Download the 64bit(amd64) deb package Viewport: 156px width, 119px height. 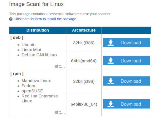(x=126, y=61)
